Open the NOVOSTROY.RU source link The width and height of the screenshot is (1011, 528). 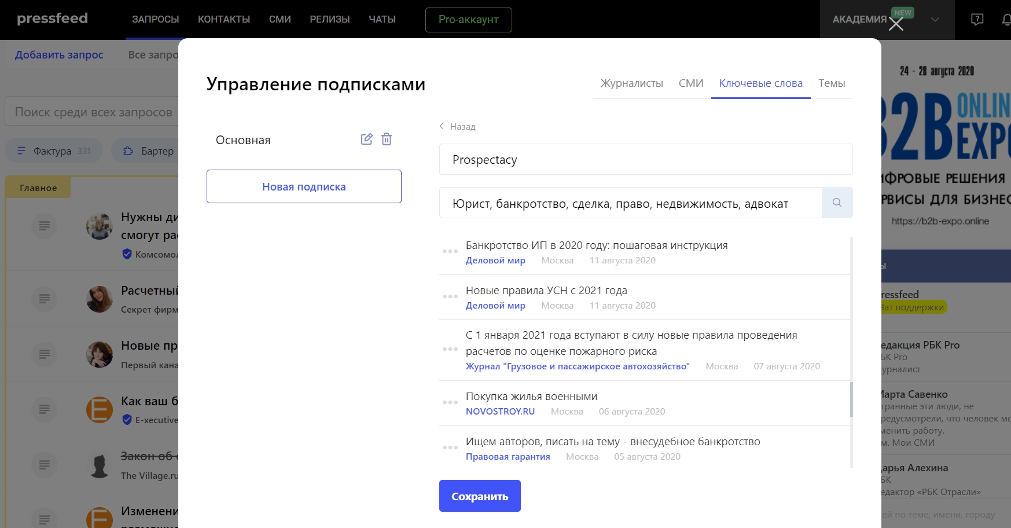pos(500,412)
